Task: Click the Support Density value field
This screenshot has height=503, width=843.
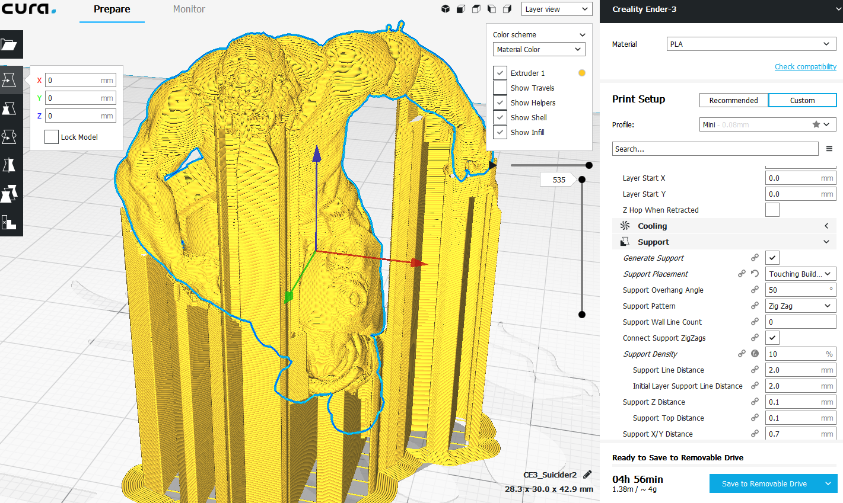Action: pyautogui.click(x=801, y=354)
